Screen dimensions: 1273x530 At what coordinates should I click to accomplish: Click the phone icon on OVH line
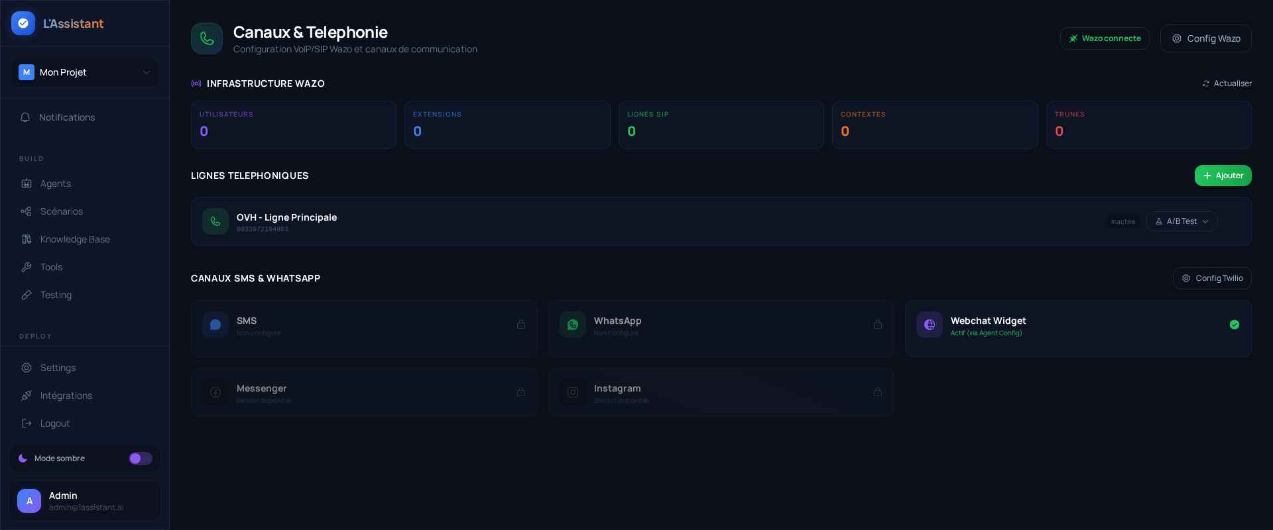point(215,221)
